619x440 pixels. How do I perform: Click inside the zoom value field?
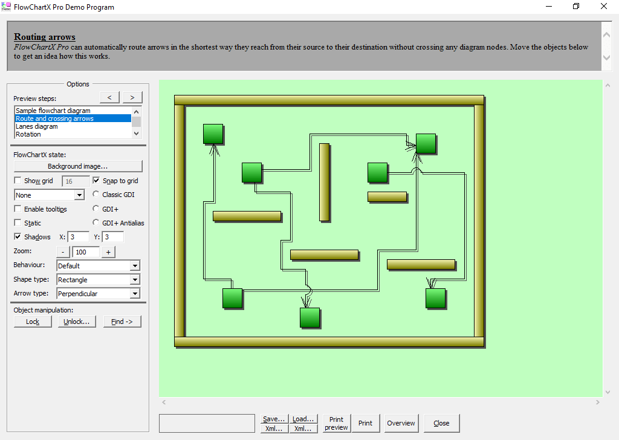click(87, 251)
